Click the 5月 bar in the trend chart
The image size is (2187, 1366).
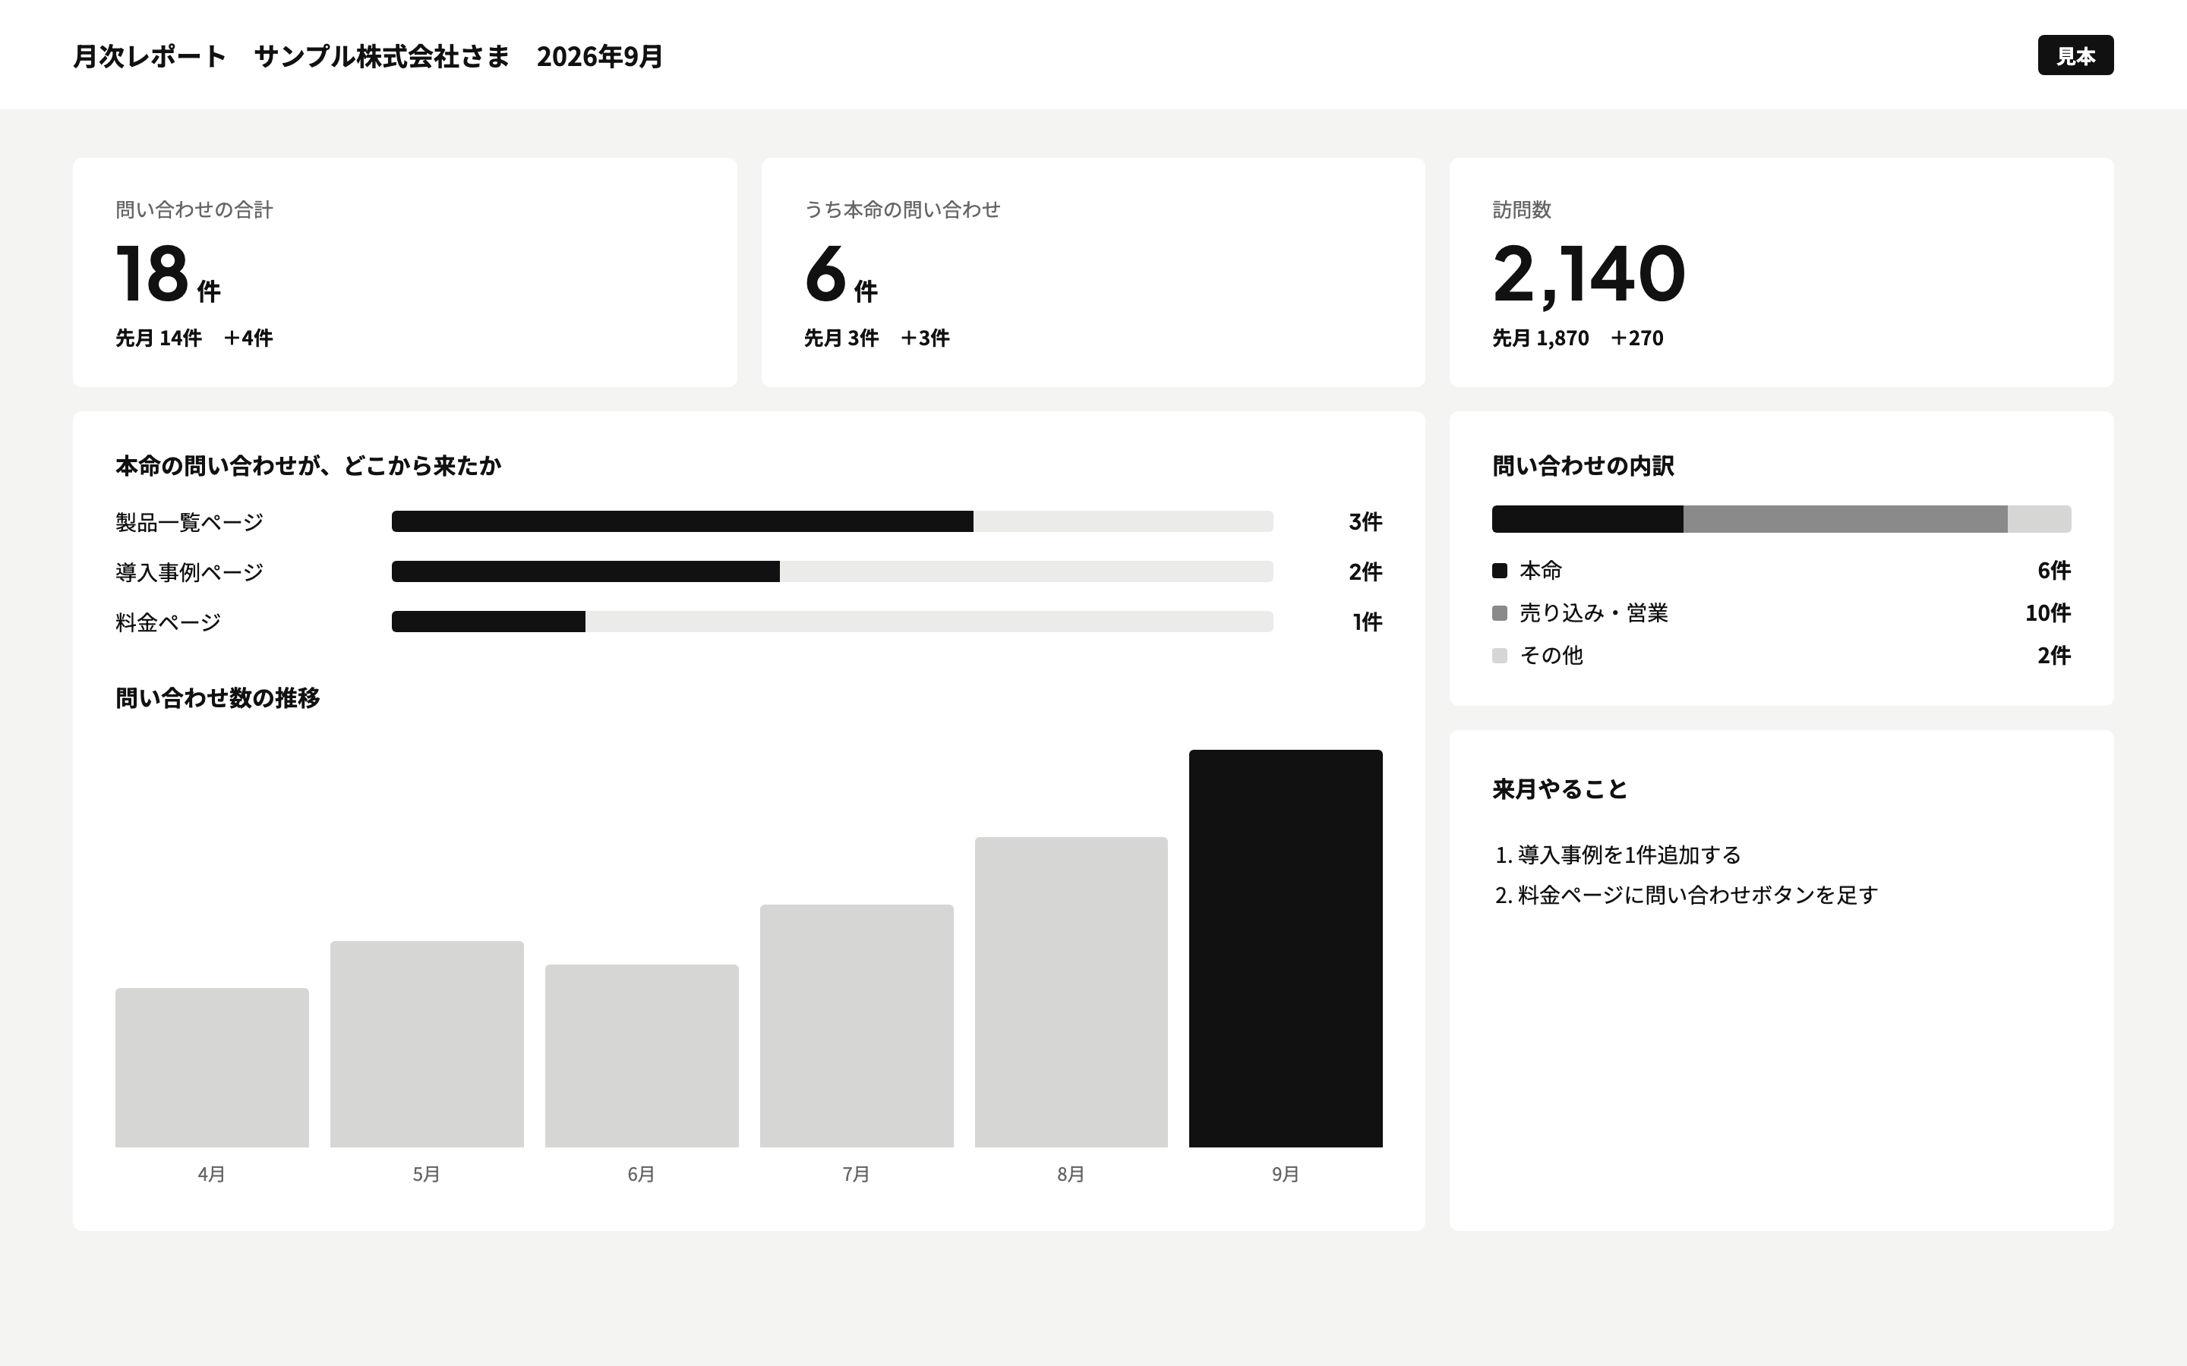coord(427,1043)
